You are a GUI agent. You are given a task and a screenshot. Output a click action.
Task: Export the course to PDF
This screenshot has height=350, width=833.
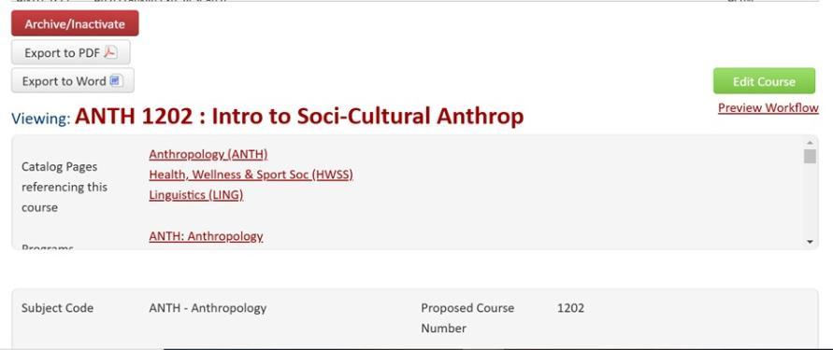point(71,52)
